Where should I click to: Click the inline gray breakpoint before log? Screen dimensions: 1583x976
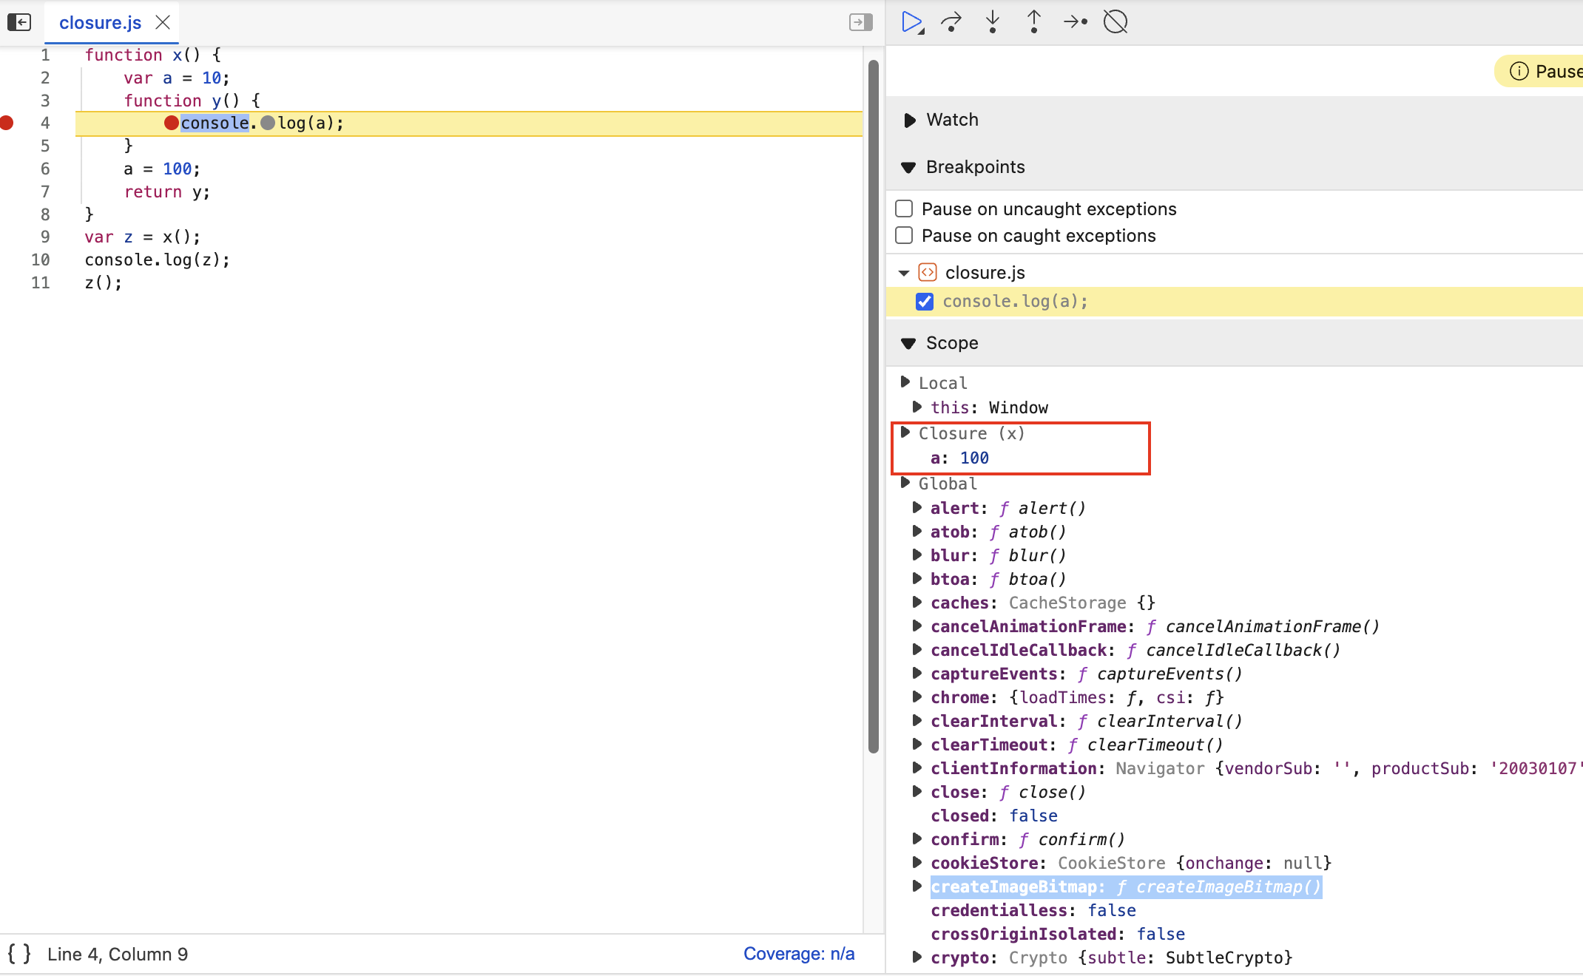coord(268,123)
